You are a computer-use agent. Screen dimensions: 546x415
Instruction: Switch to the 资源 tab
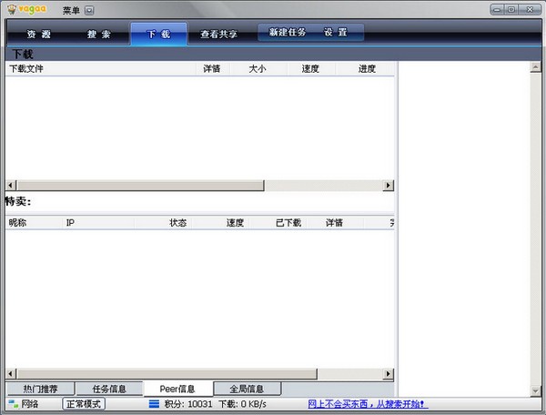tap(39, 35)
